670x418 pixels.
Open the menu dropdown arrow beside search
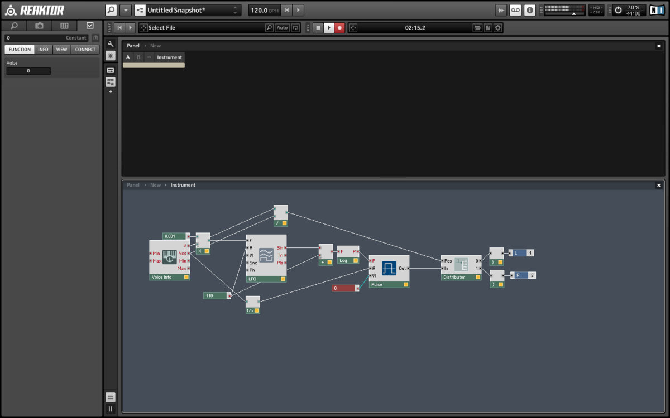coord(126,10)
